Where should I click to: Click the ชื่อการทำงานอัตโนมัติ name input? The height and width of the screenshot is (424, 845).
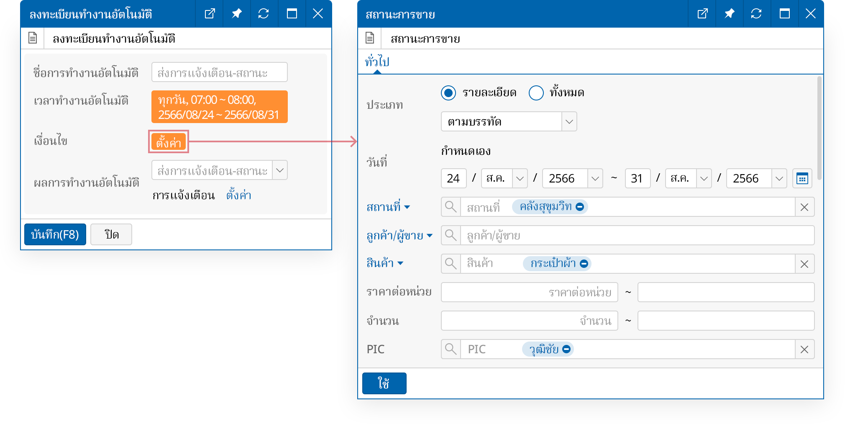click(x=220, y=72)
